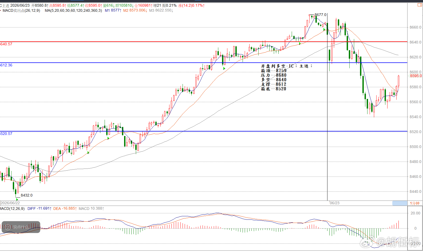
Task: Click the 收8595.0 close price
Action: (93, 5)
